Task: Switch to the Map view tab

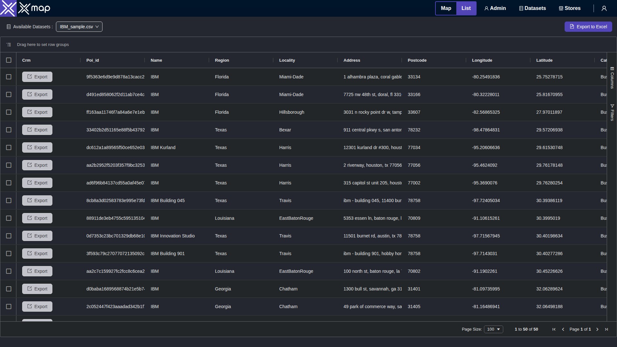Action: pyautogui.click(x=446, y=8)
